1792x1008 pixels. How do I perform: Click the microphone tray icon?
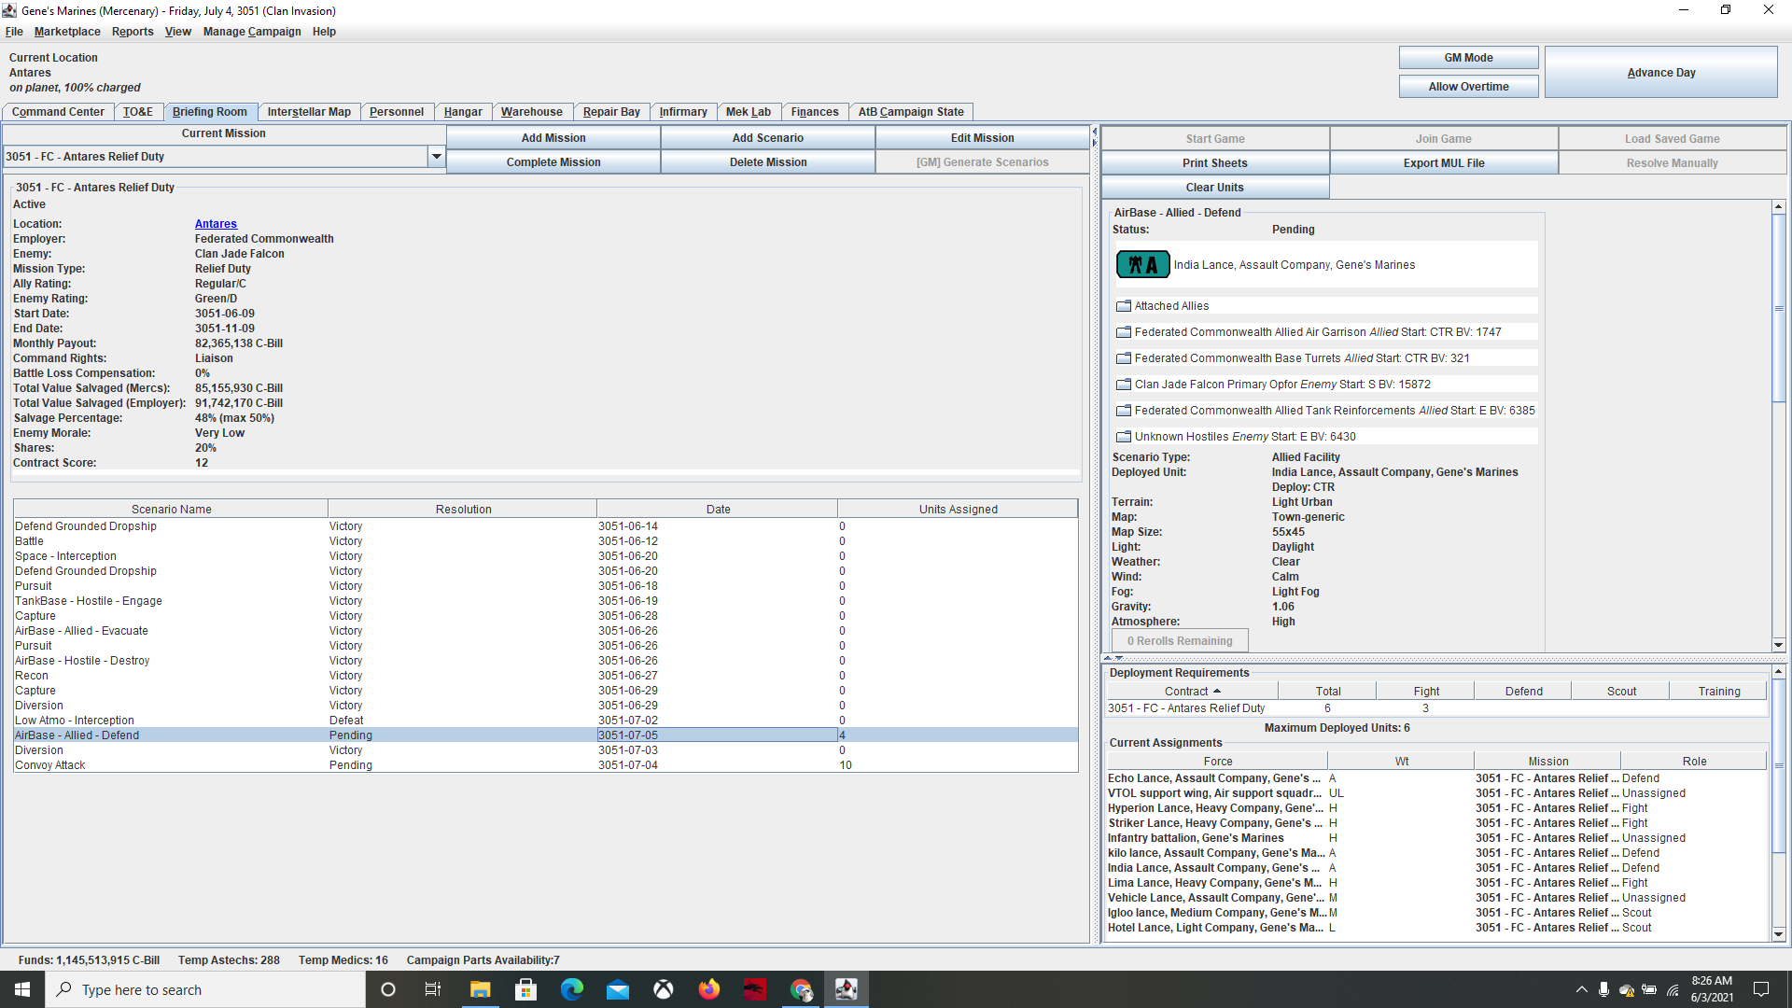tap(1603, 989)
